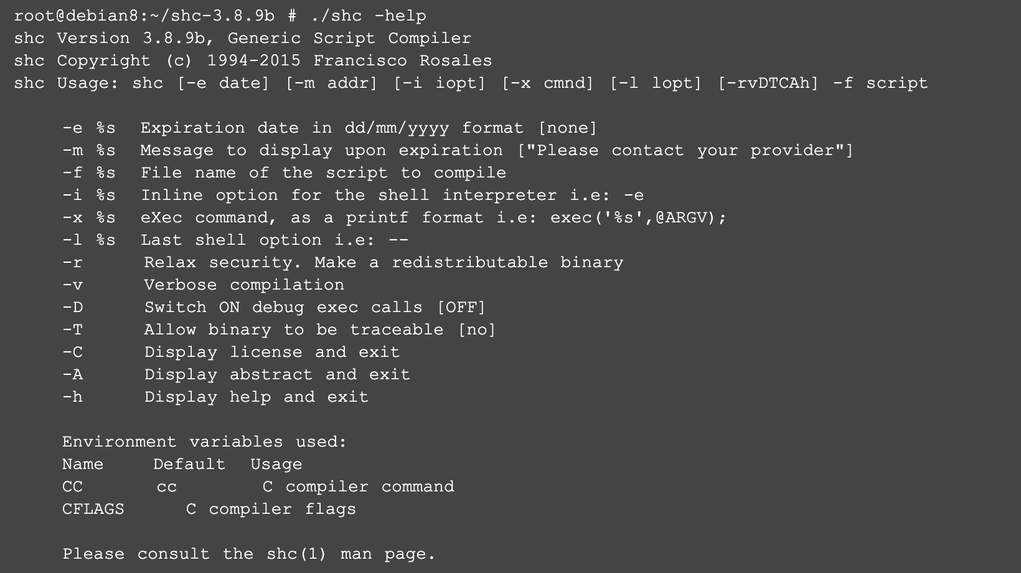Click the '-v' Verbose compilation flag
Viewport: 1021px width, 573px height.
(x=72, y=285)
